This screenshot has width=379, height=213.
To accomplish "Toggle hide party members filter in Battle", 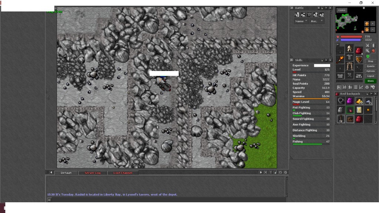I will [x=322, y=15].
